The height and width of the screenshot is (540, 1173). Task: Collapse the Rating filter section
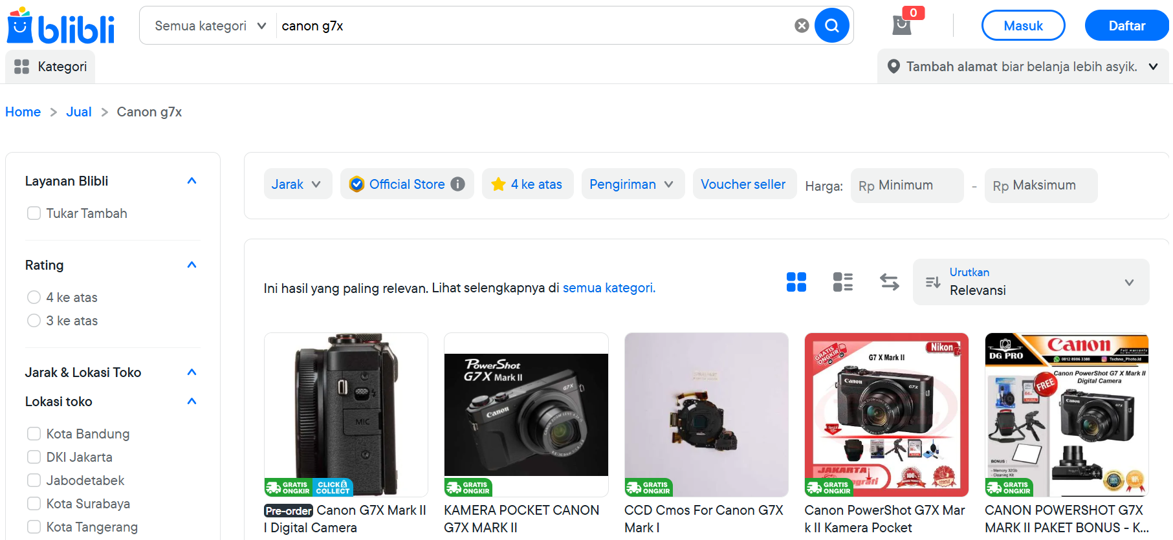pyautogui.click(x=192, y=265)
